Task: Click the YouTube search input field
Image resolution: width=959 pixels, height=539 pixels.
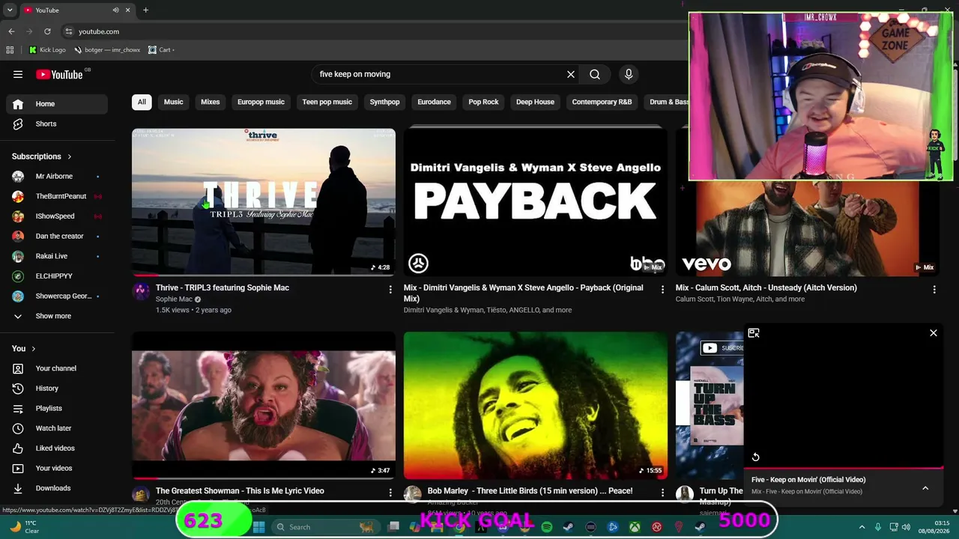Action: [440, 74]
